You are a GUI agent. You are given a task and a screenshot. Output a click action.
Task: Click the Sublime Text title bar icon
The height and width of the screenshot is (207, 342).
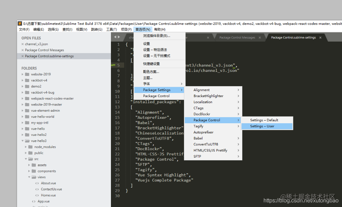click(20, 23)
